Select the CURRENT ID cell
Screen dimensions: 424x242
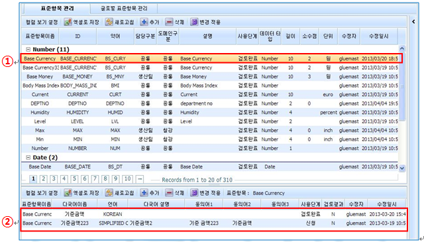(x=78, y=94)
